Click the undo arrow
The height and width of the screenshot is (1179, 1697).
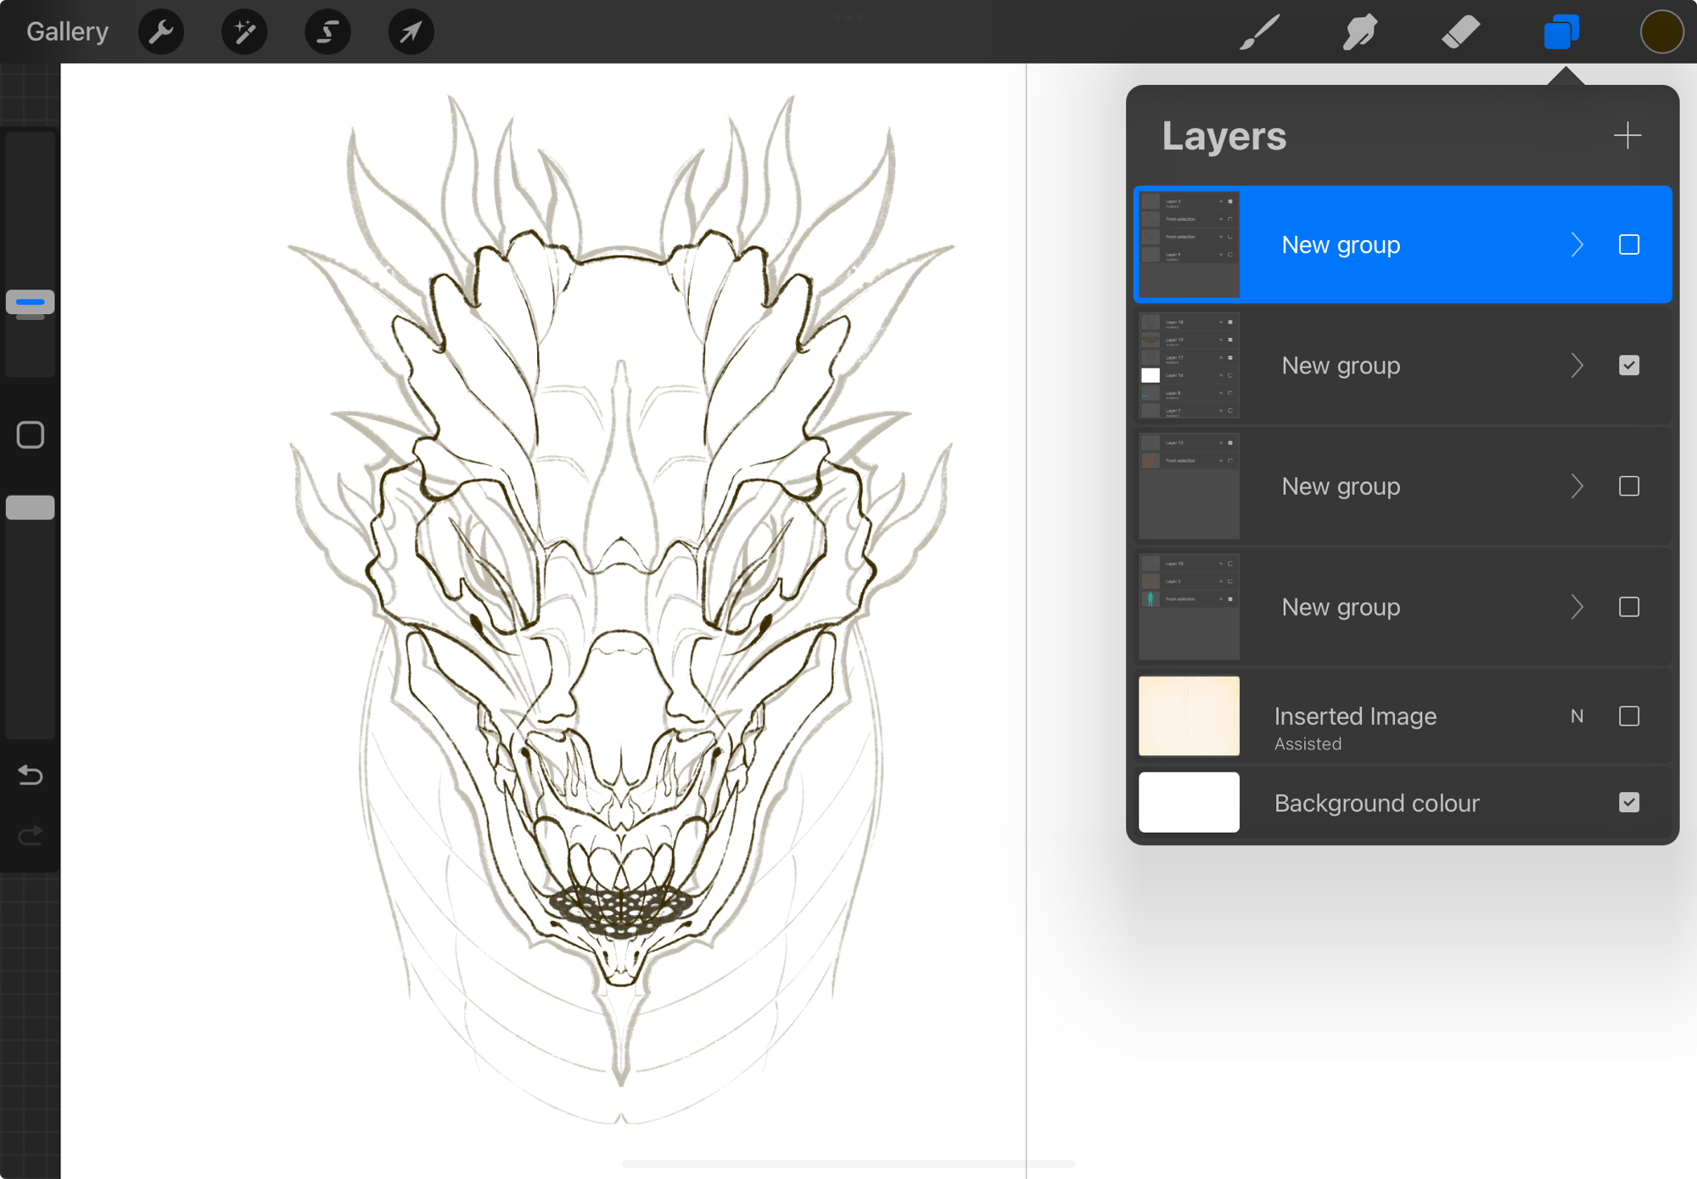[x=31, y=774]
